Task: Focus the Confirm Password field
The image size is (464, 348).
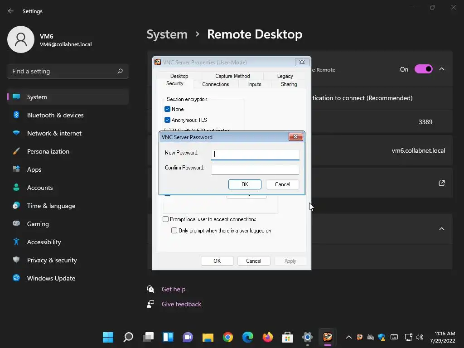Action: pyautogui.click(x=255, y=169)
